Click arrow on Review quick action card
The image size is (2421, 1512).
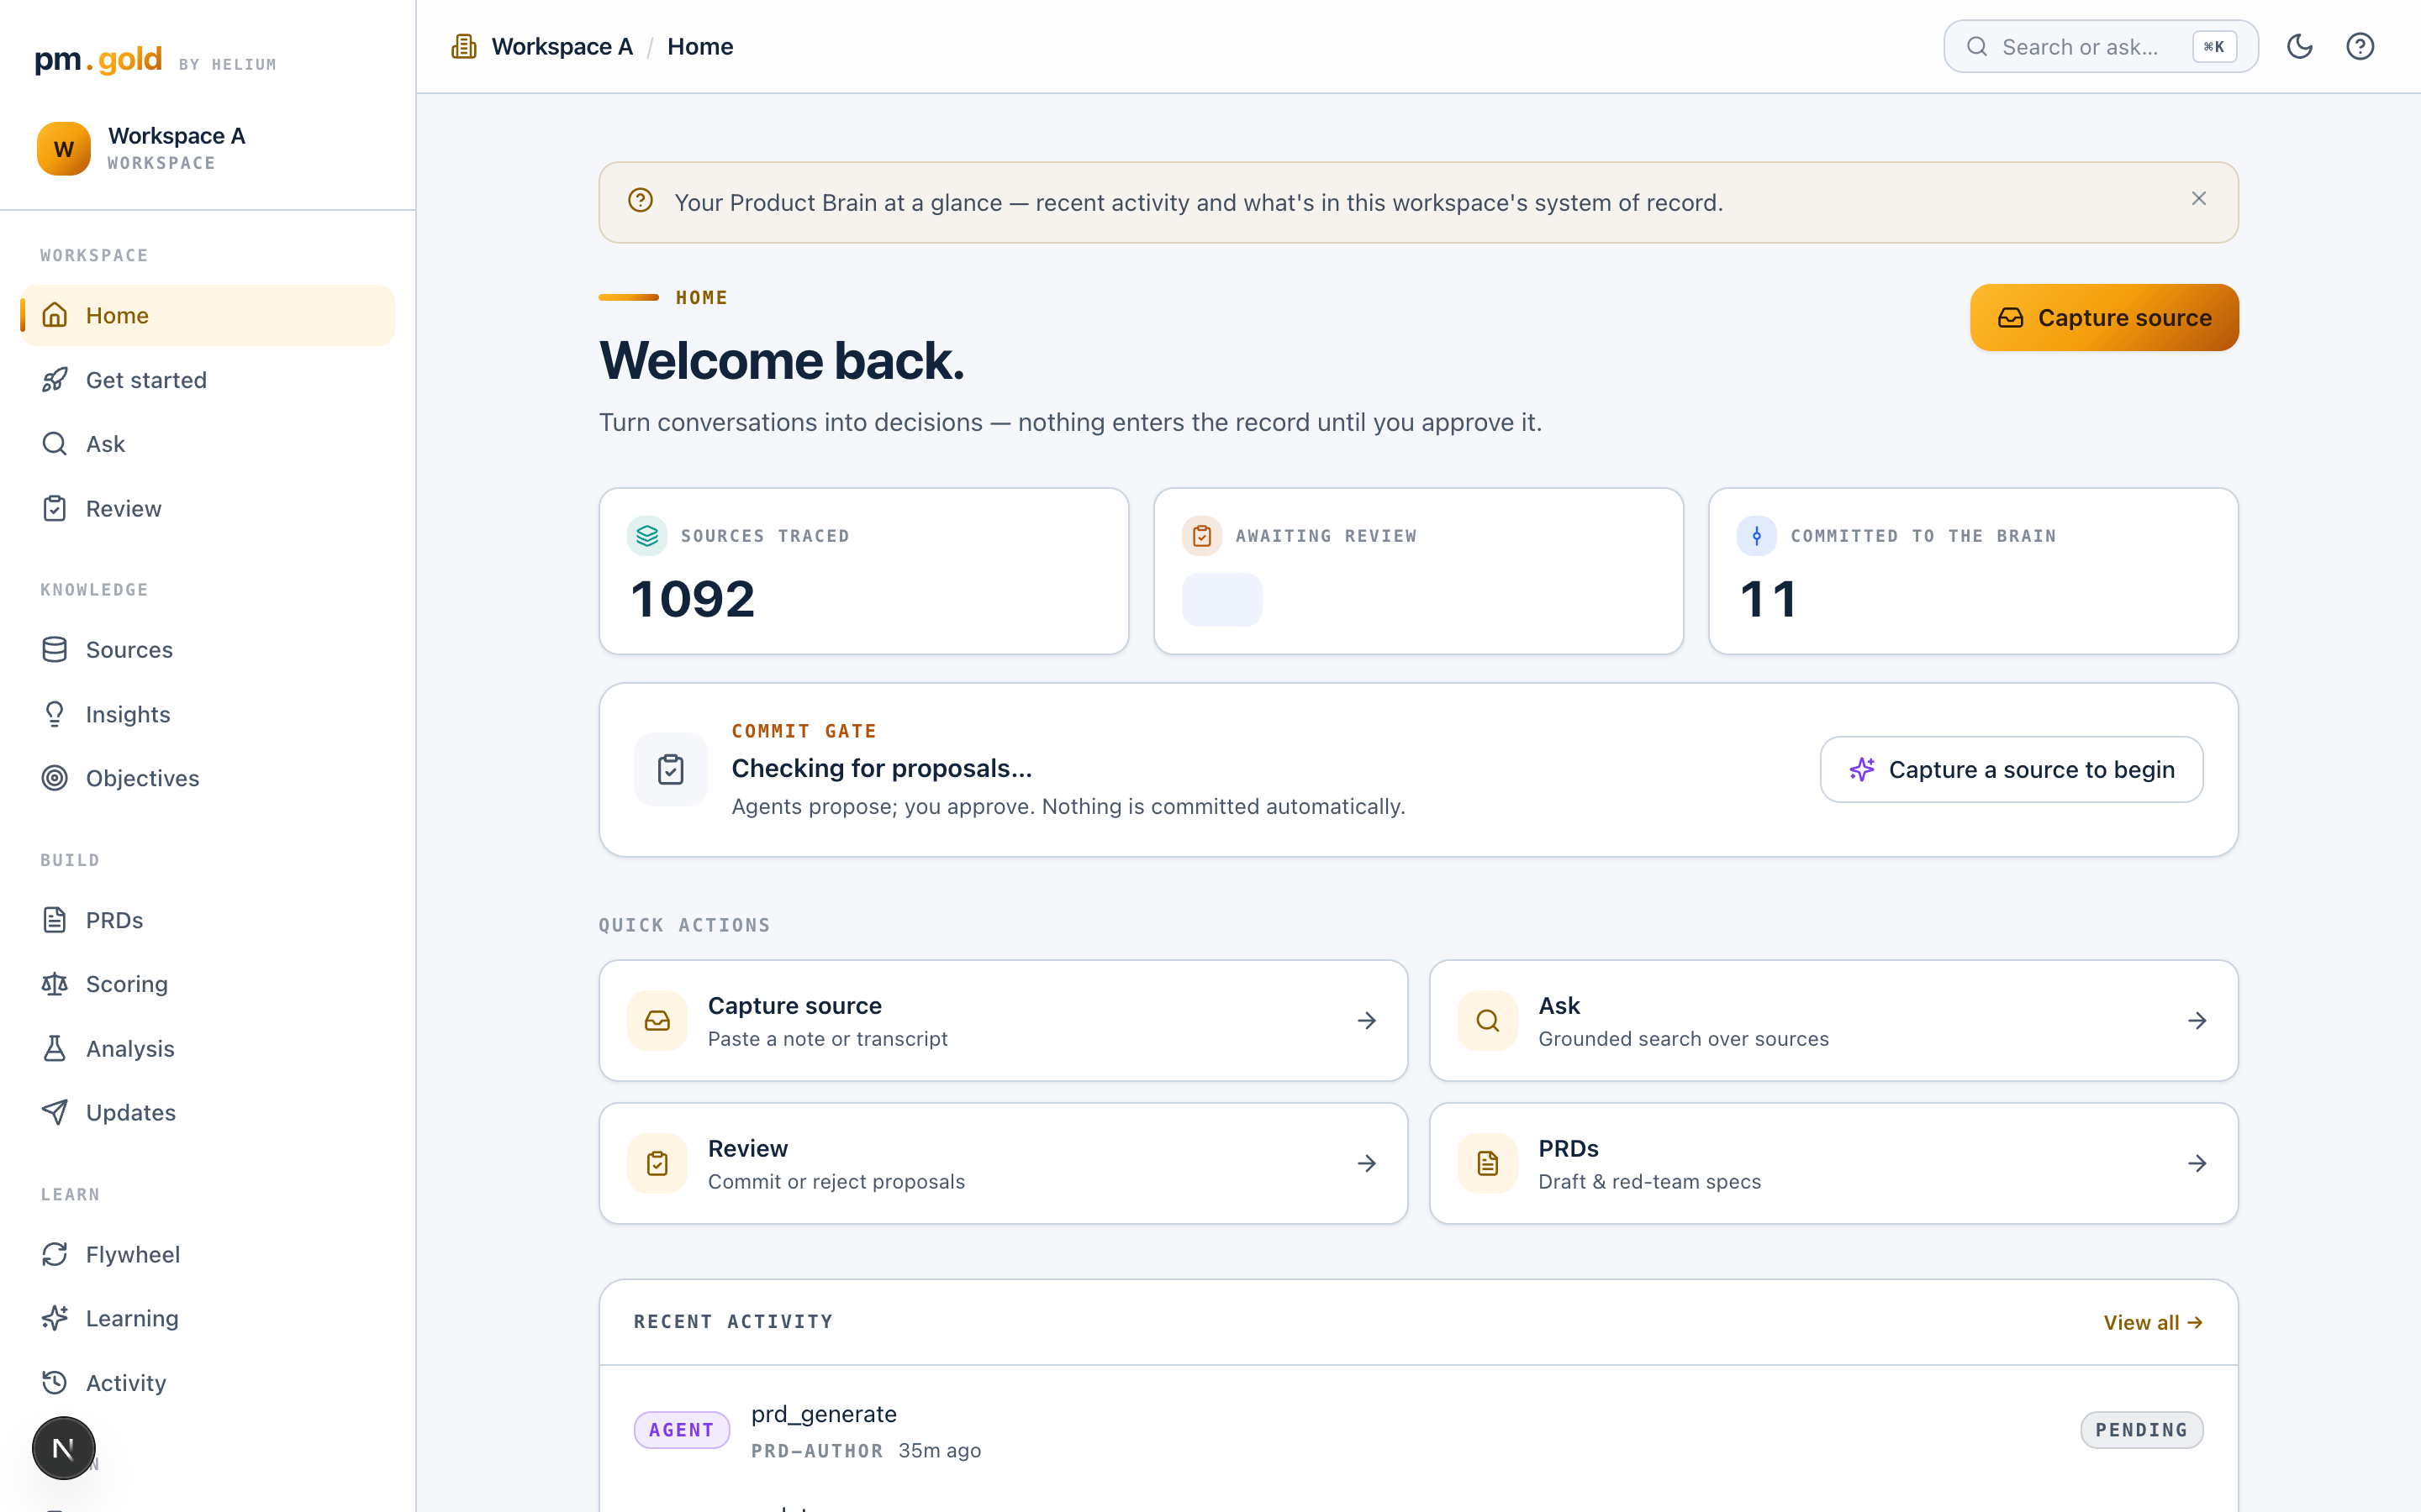point(1367,1164)
